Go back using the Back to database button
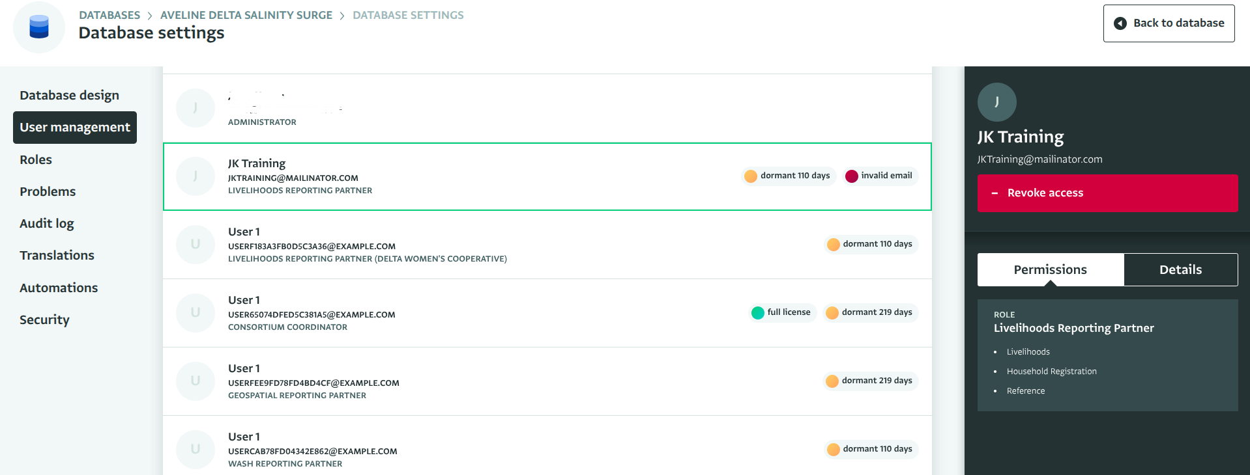 point(1169,23)
